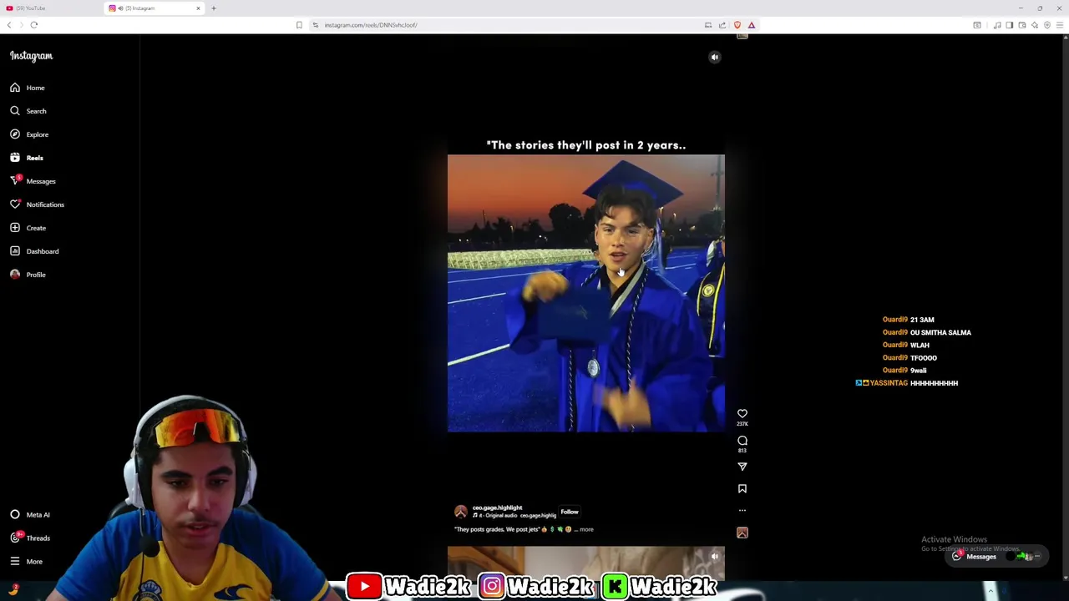Click the page vertical scrollbar

click(x=1065, y=307)
